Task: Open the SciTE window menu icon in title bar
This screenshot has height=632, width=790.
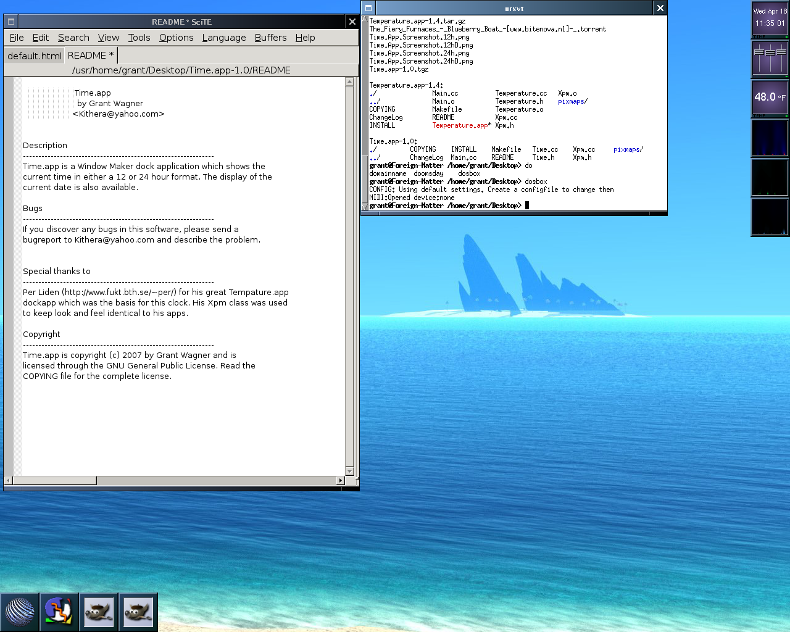Action: 10,22
